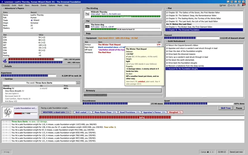This screenshot has width=248, height=155.
Task: Click the Descent progress bar
Action: click(192, 38)
